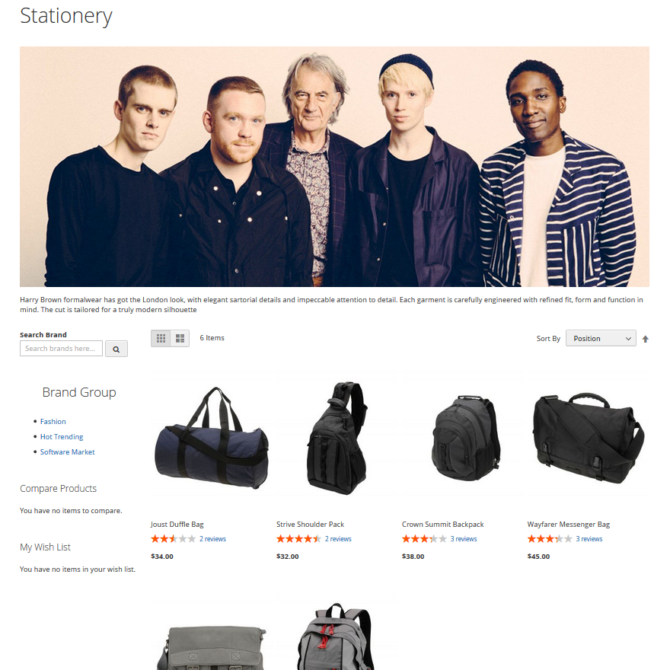670x670 pixels.
Task: Click the brand search magnifier button
Action: (116, 349)
